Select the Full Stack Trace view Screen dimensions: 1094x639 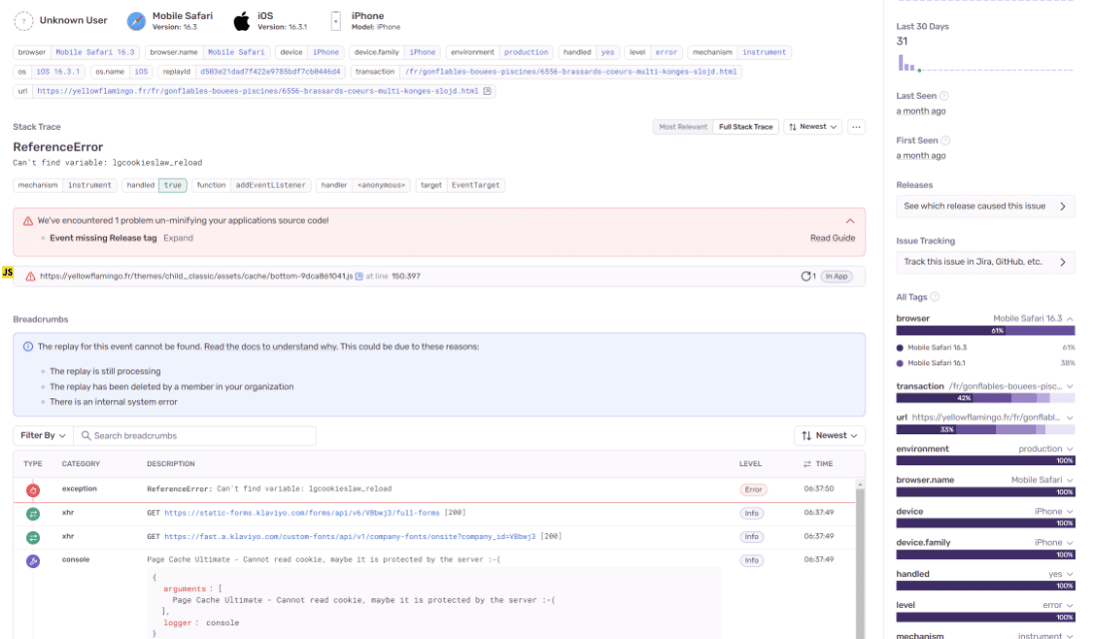click(x=746, y=127)
